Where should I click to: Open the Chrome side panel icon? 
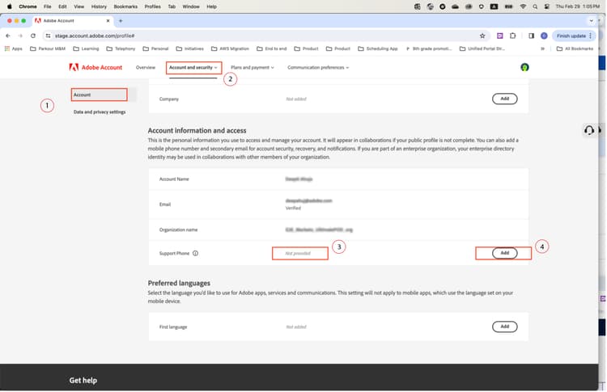tap(531, 36)
